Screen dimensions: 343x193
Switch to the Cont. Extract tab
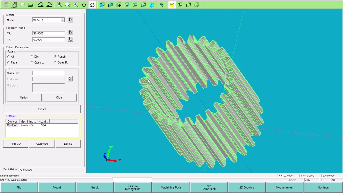pos(10,169)
